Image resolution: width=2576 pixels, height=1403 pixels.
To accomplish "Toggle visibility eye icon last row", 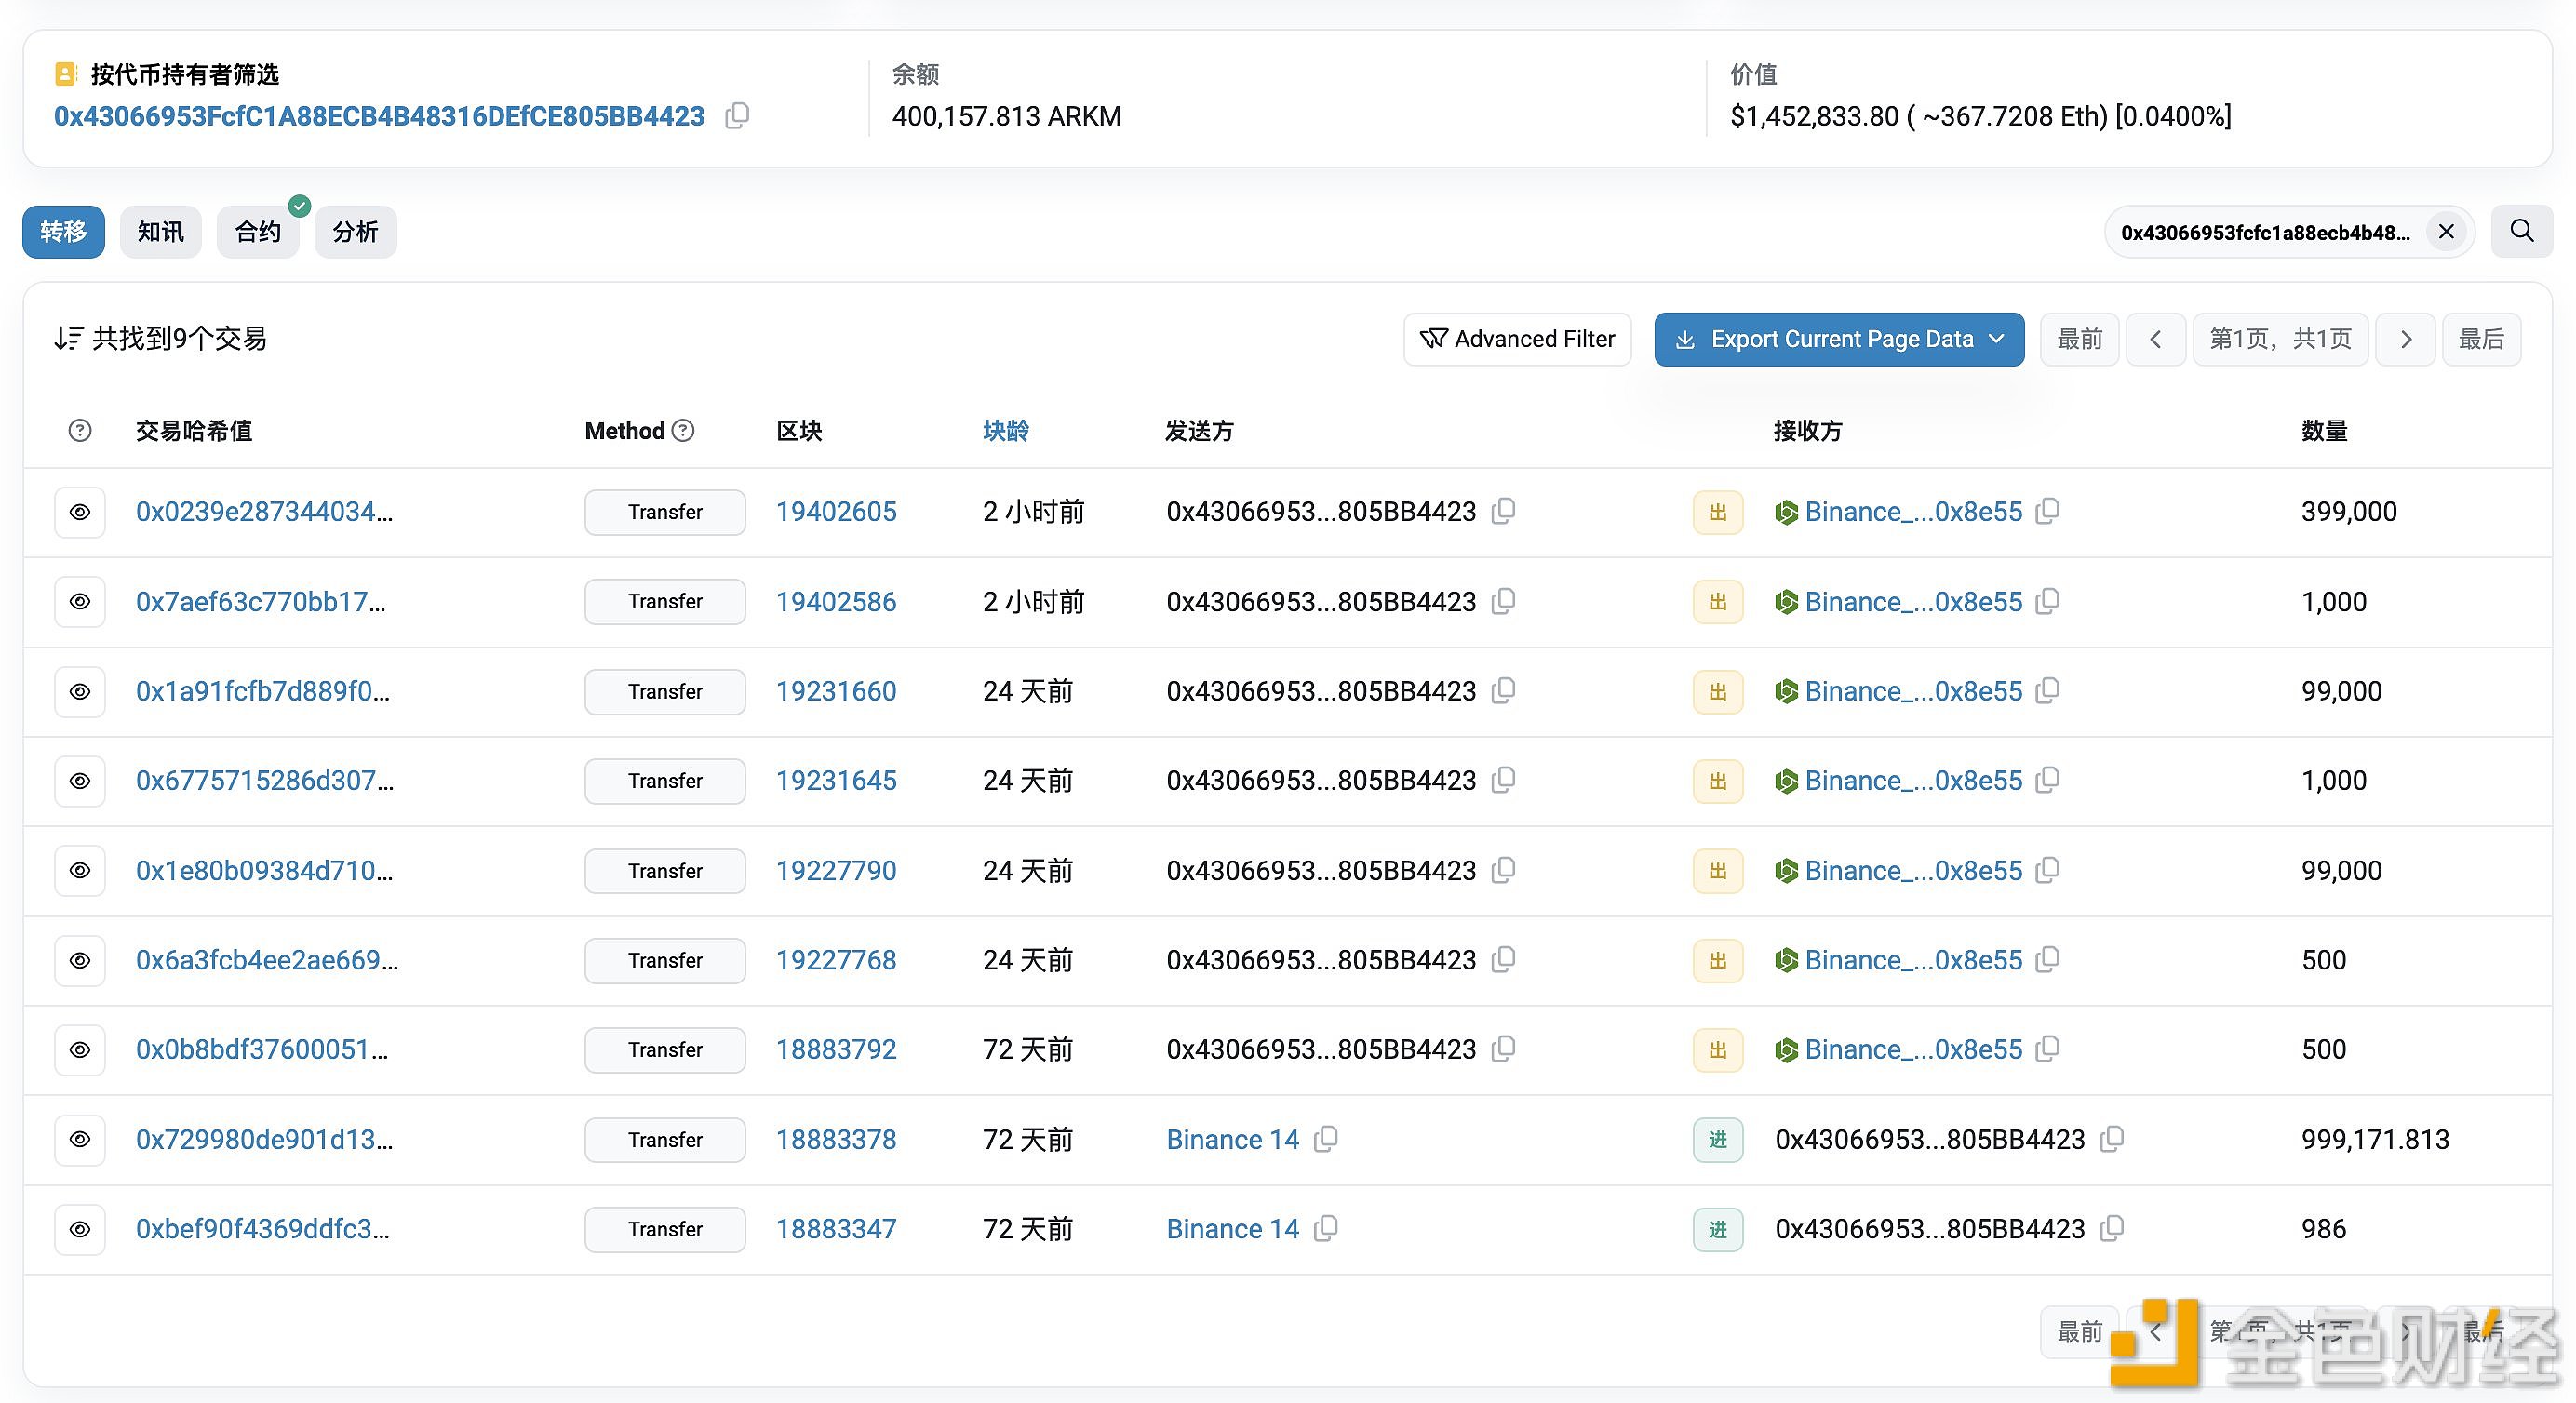I will [x=81, y=1228].
